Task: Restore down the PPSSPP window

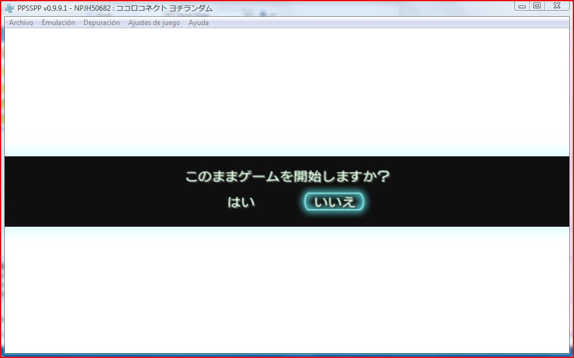Action: [537, 6]
